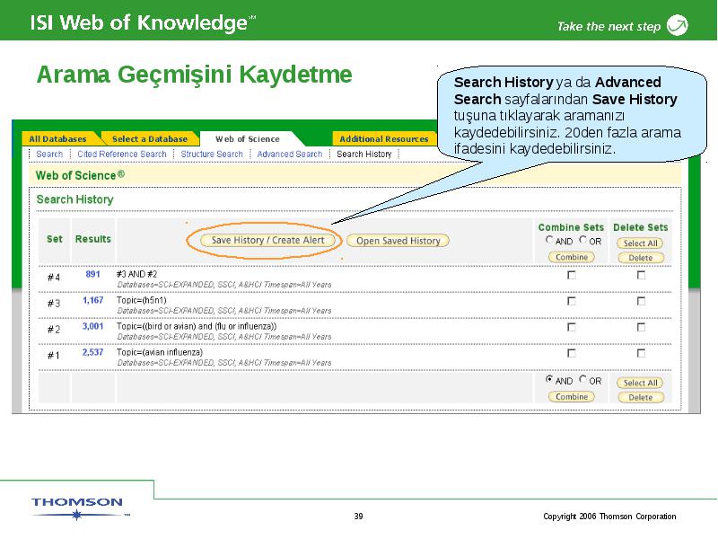The height and width of the screenshot is (539, 718).
Task: Select top AND radio button
Action: click(x=549, y=240)
